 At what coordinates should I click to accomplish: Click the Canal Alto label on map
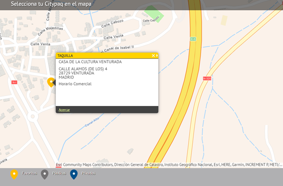(92, 122)
